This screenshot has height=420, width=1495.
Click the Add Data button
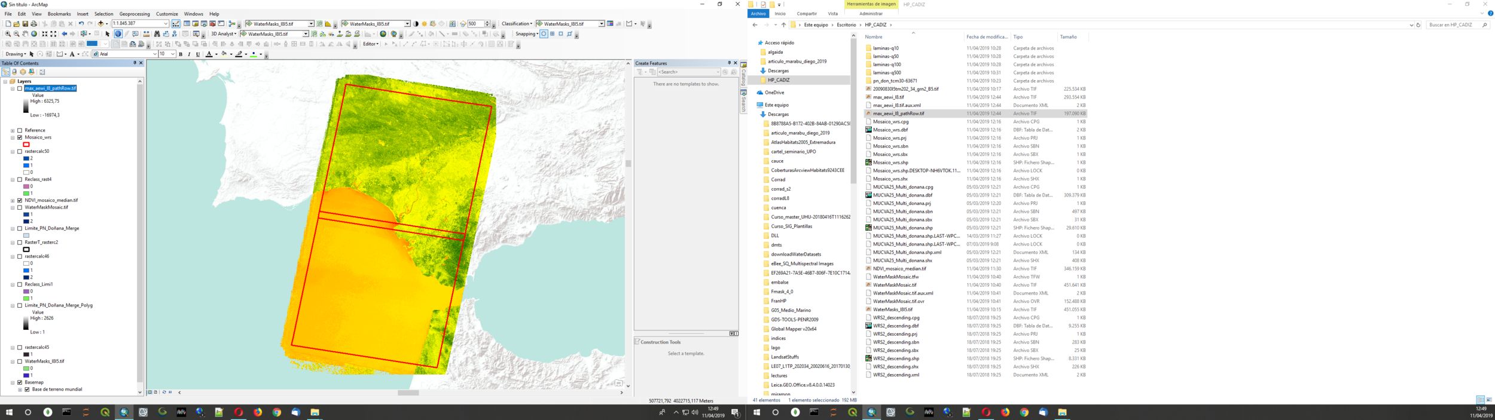[x=100, y=24]
